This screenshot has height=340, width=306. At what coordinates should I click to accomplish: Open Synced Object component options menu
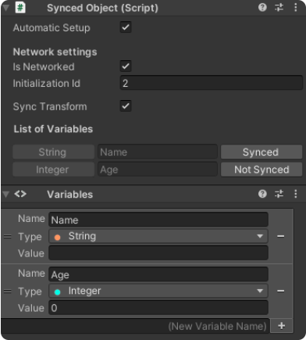pos(296,8)
